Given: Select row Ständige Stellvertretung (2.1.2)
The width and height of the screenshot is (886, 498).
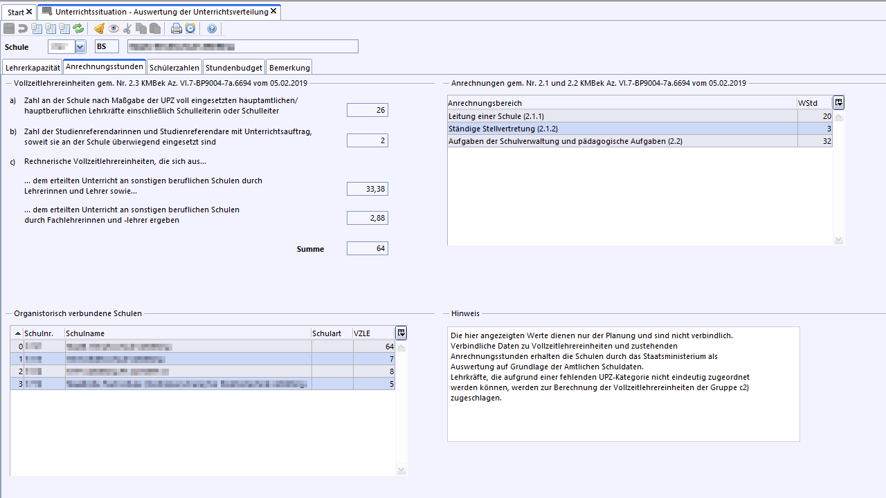Looking at the screenshot, I should pos(640,129).
